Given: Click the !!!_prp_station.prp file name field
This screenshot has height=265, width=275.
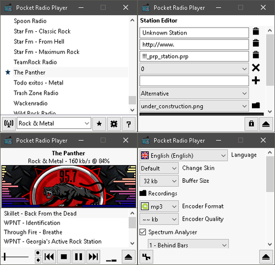Looking at the screenshot, I should click(194, 56).
